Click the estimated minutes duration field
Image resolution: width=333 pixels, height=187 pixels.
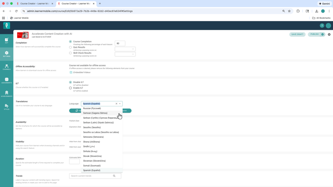pos(74,162)
